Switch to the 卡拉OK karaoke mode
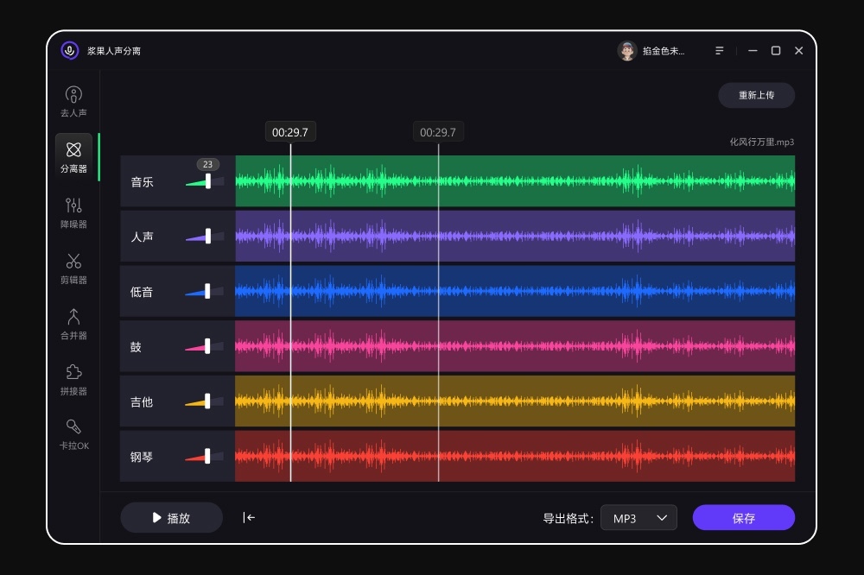This screenshot has width=864, height=575. pyautogui.click(x=73, y=432)
